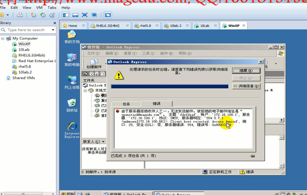
Task: Click the send Ctrl+Alt+Del toolbar icon
Action: (20, 15)
